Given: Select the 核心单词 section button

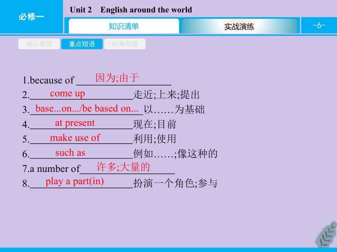Looking at the screenshot, I should (39, 44).
